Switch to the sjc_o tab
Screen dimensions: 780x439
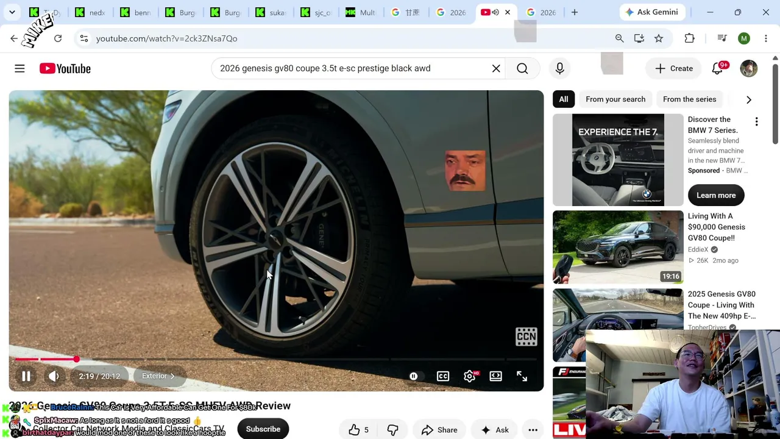316,12
